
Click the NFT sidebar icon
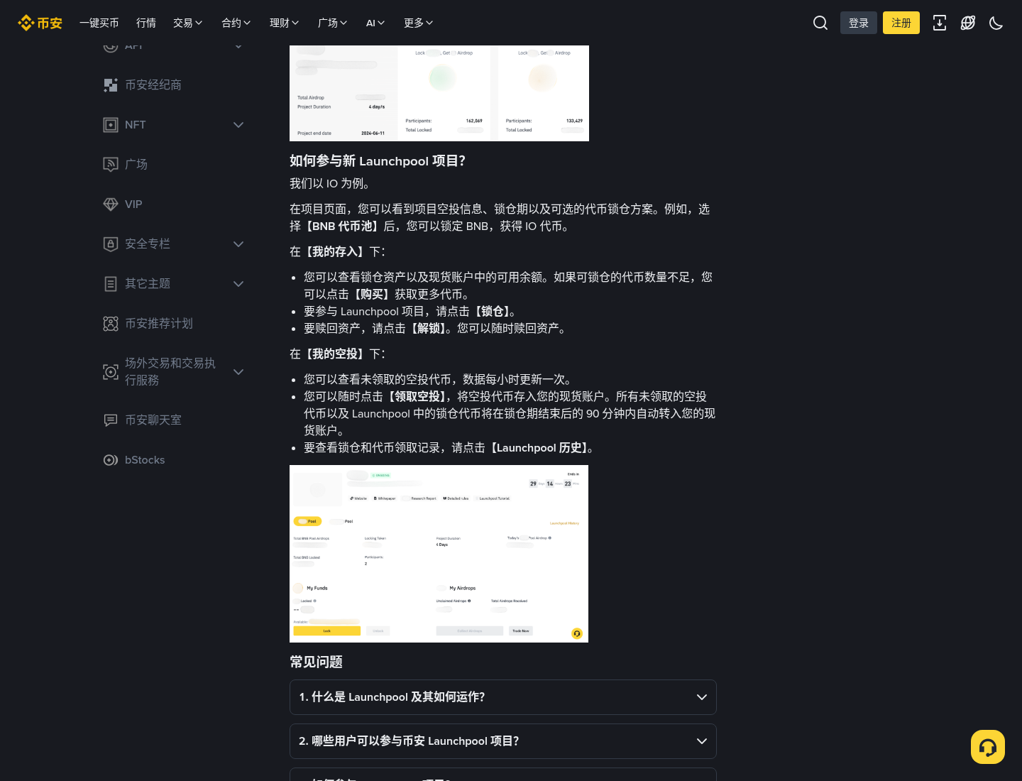(x=111, y=125)
